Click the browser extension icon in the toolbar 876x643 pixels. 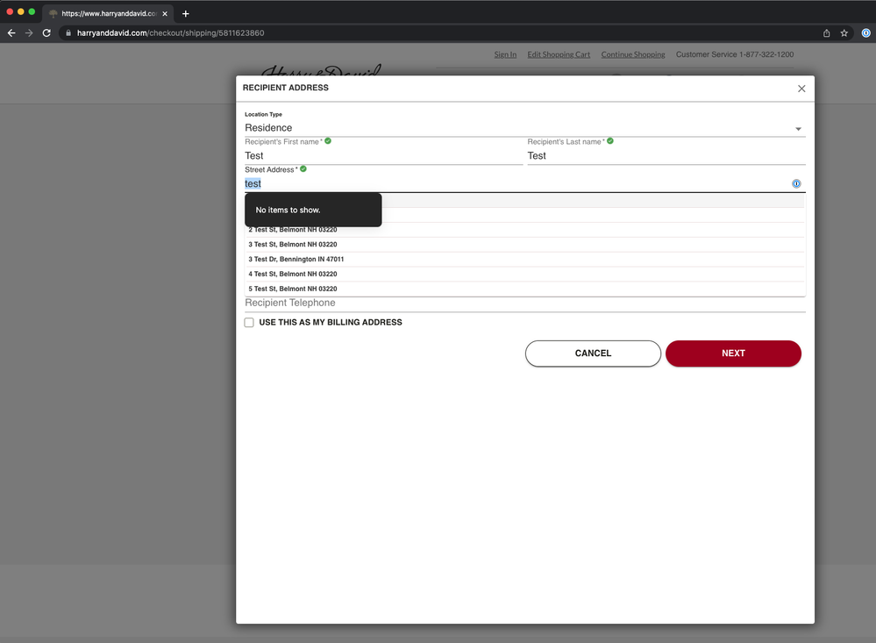pos(865,33)
